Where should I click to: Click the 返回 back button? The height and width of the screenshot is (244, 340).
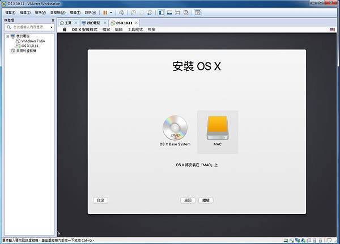tap(188, 200)
